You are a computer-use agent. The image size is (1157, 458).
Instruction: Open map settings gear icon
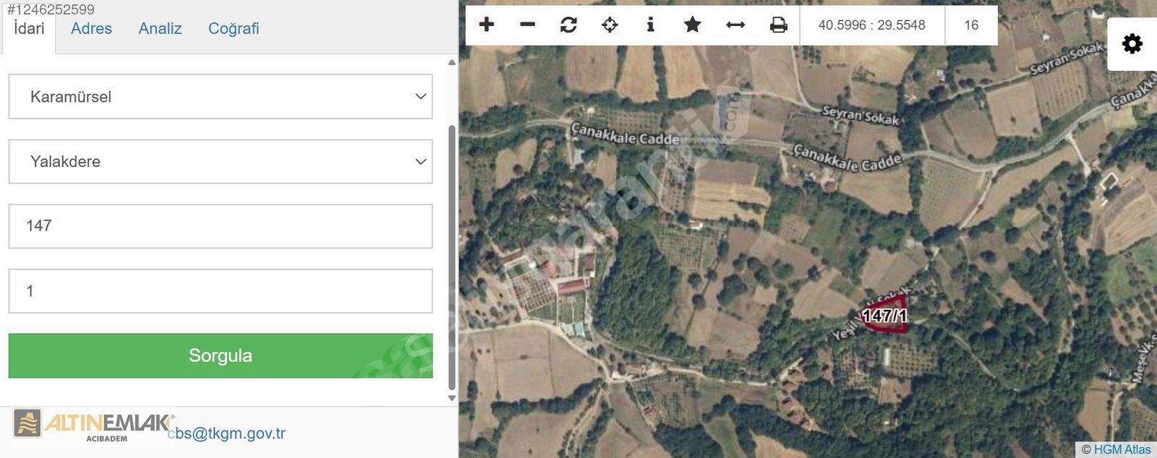click(x=1132, y=45)
